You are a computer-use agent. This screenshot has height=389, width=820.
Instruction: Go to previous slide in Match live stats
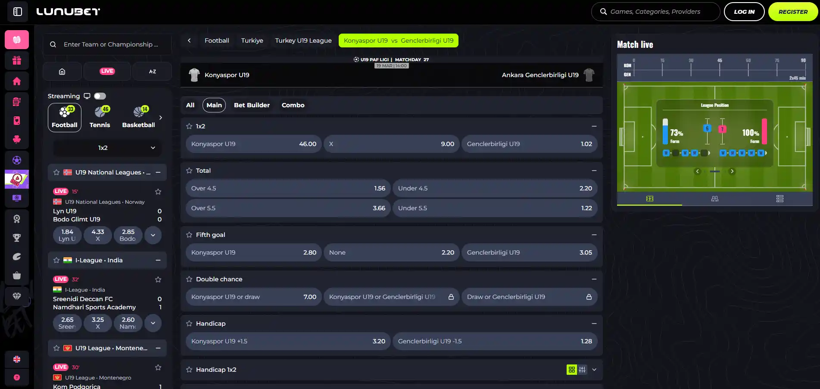(x=698, y=171)
